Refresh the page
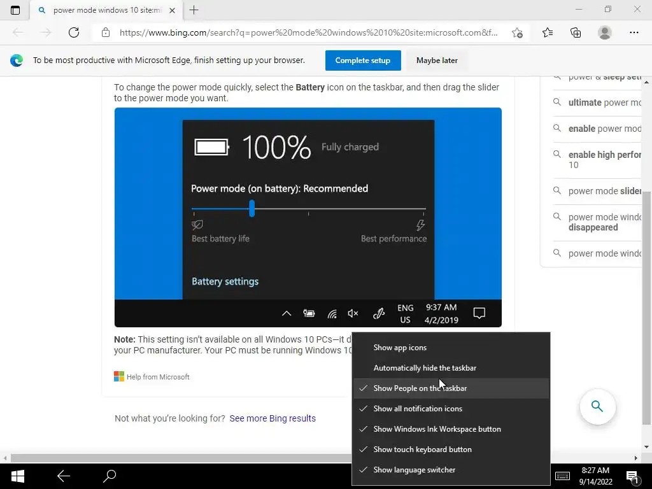This screenshot has width=652, height=489. click(x=74, y=32)
